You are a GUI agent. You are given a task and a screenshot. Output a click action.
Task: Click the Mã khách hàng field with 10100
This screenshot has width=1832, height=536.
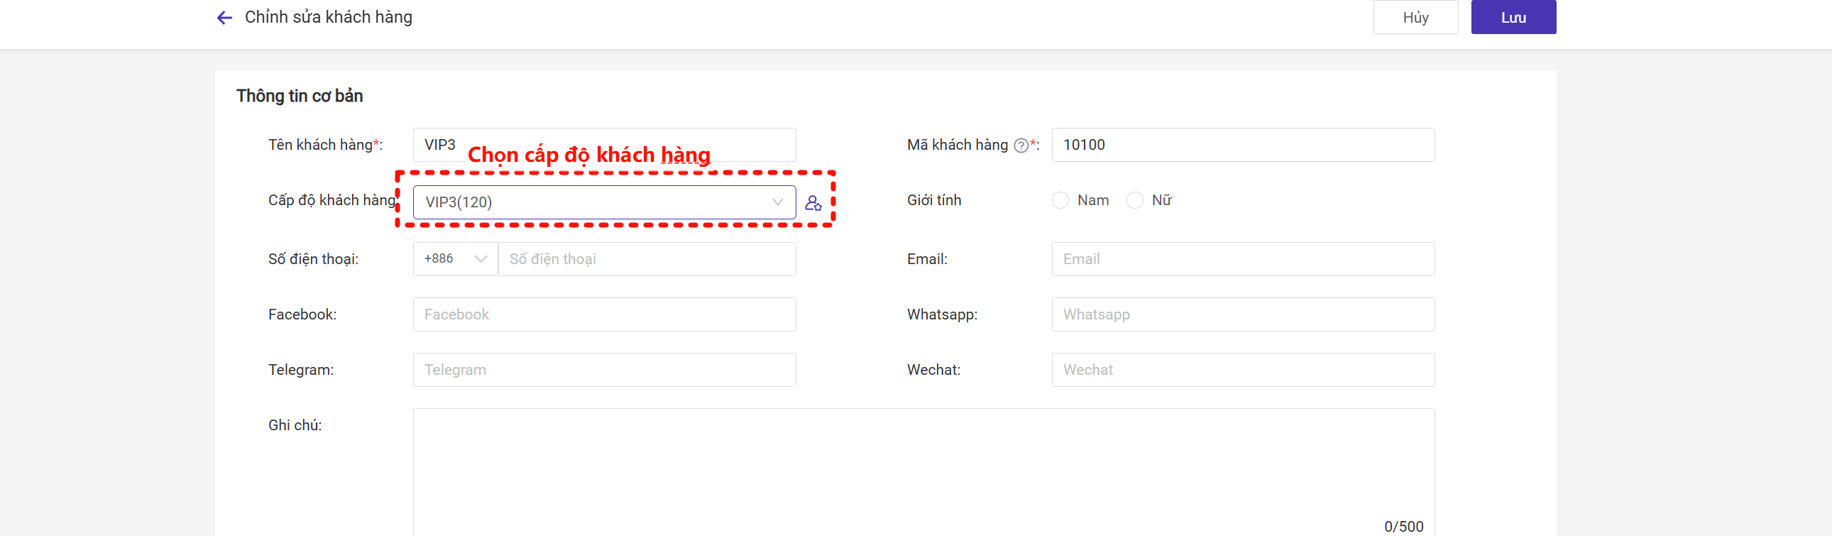(x=1241, y=145)
